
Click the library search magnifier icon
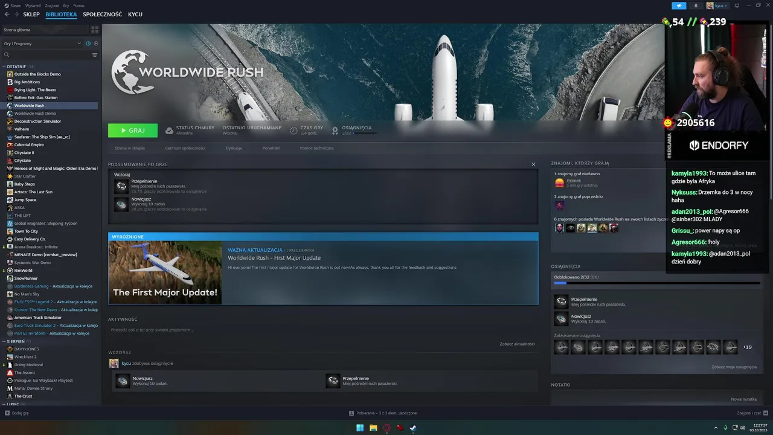coord(7,55)
